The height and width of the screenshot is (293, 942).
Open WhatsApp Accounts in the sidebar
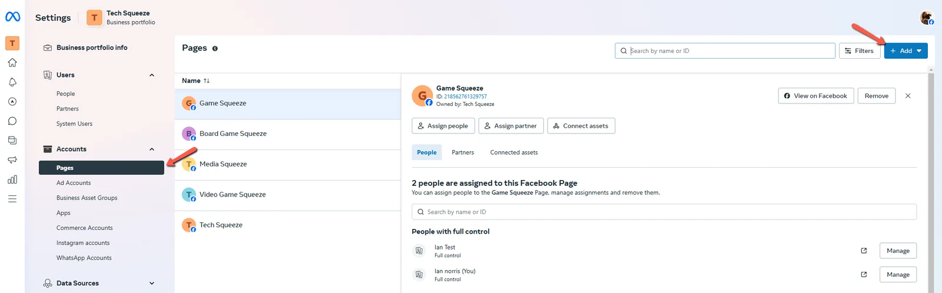84,258
